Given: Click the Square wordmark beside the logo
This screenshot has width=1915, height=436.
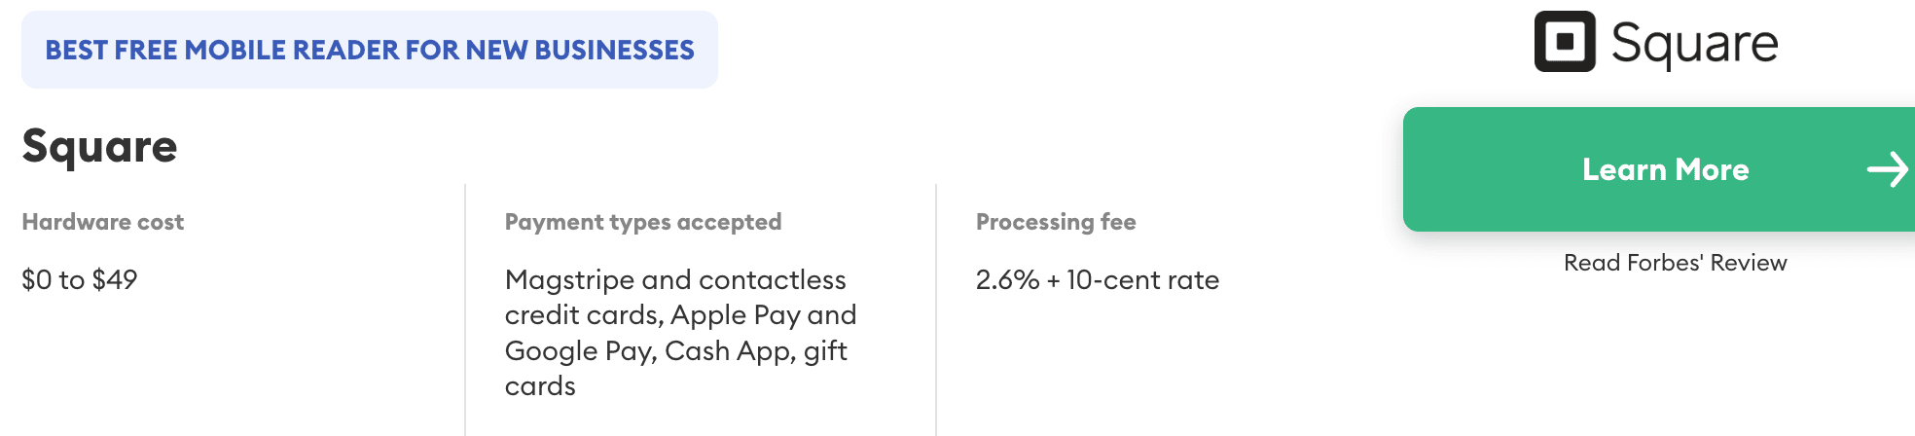Looking at the screenshot, I should 1694,44.
